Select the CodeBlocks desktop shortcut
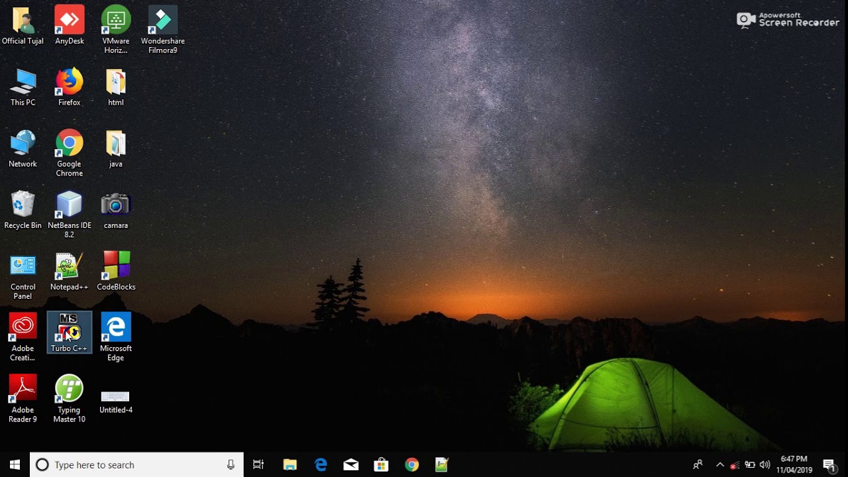The image size is (848, 477). click(x=116, y=272)
